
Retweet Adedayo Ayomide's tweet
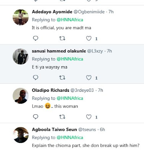click(62, 38)
